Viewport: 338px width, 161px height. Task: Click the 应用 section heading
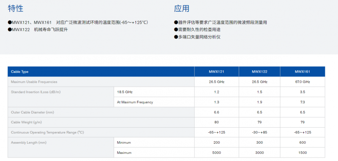[x=182, y=8]
